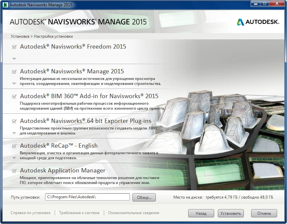Expand the Navisworks Freedom 2015 settings arrow
The height and width of the screenshot is (224, 287).
click(14, 59)
